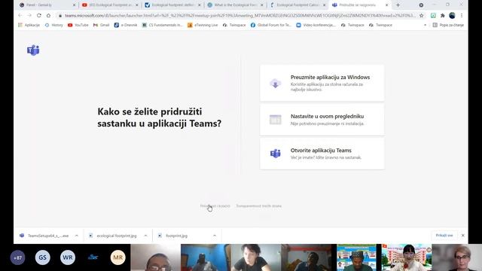This screenshot has width=482, height=271.
Task: Open the CS Fundamentals bookmark
Action: (163, 25)
